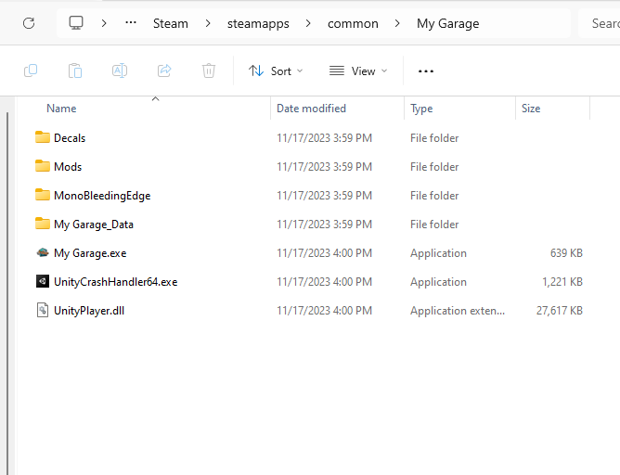Select the UnityPlayer.dll file name
Viewport: 620px width, 475px height.
point(89,311)
